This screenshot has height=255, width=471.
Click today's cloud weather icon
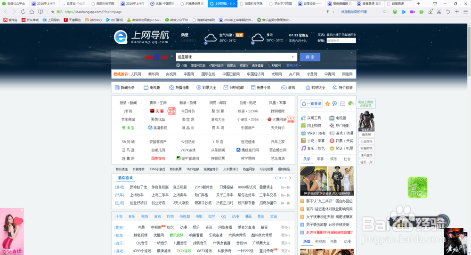(x=210, y=38)
